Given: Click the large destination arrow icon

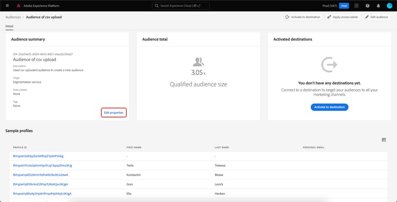Looking at the screenshot, I should click(329, 64).
